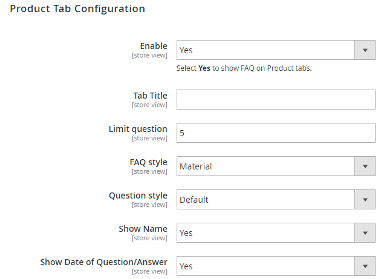Click into the Limit question field
381x279 pixels.
pyautogui.click(x=276, y=133)
